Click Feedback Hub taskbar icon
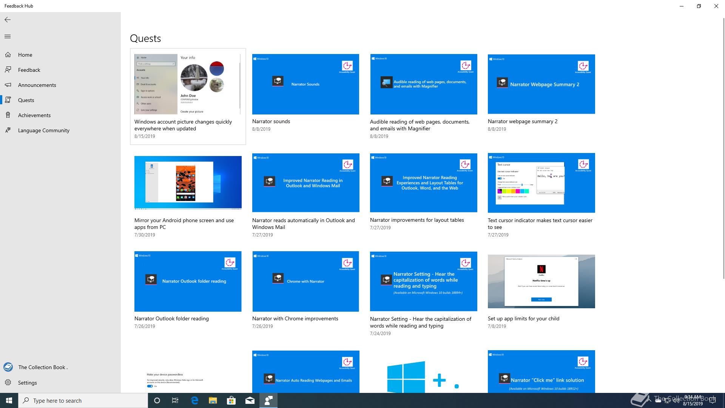Screen dimensions: 725x408 [x=268, y=400]
